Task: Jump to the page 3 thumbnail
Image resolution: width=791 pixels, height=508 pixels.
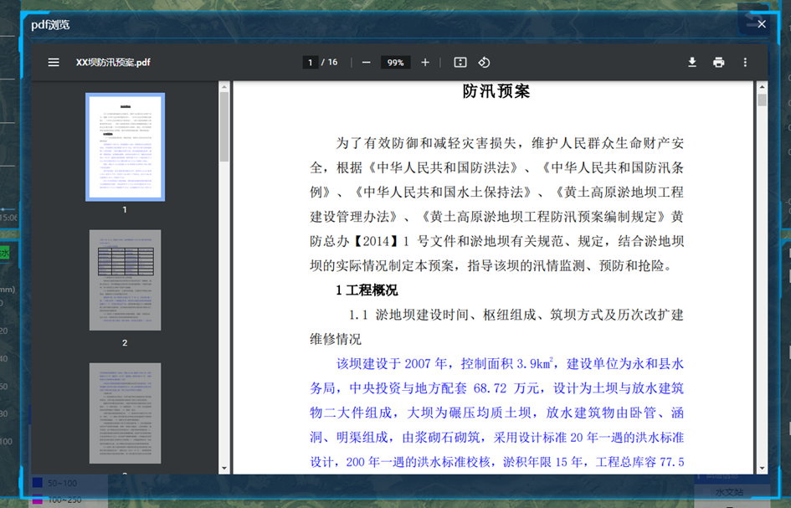Action: [x=125, y=413]
